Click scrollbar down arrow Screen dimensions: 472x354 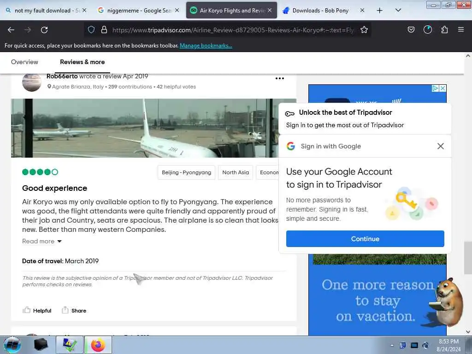pos(468,332)
